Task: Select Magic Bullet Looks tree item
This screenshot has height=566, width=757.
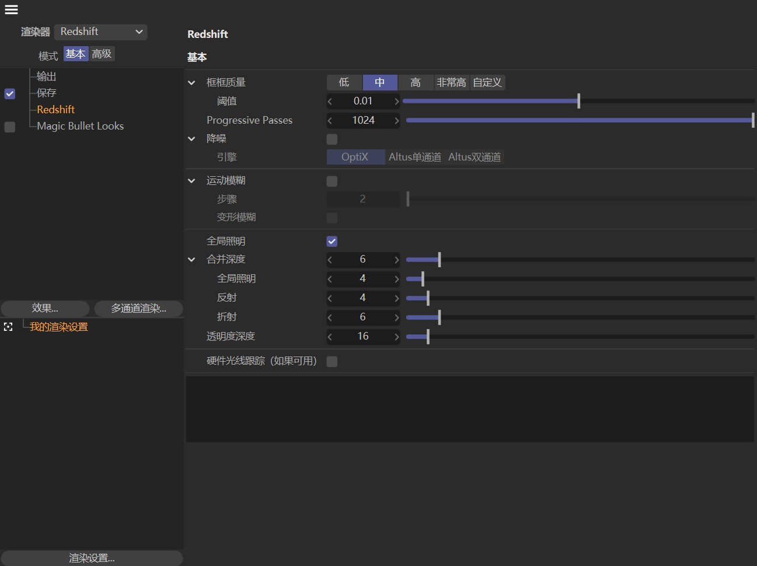Action: (80, 126)
